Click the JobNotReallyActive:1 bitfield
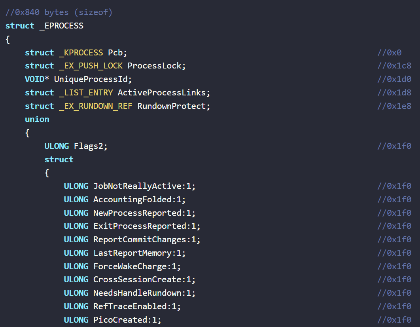Image resolution: width=420 pixels, height=327 pixels. (x=142, y=186)
